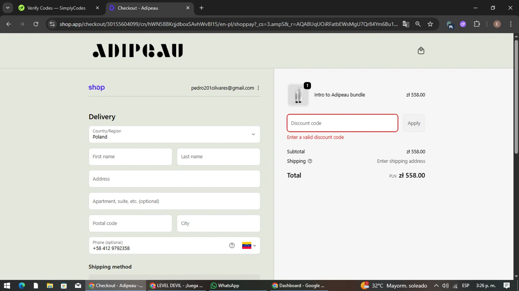Image resolution: width=519 pixels, height=291 pixels.
Task: Click the 'Enter a valid discount code' message
Action: (315, 137)
